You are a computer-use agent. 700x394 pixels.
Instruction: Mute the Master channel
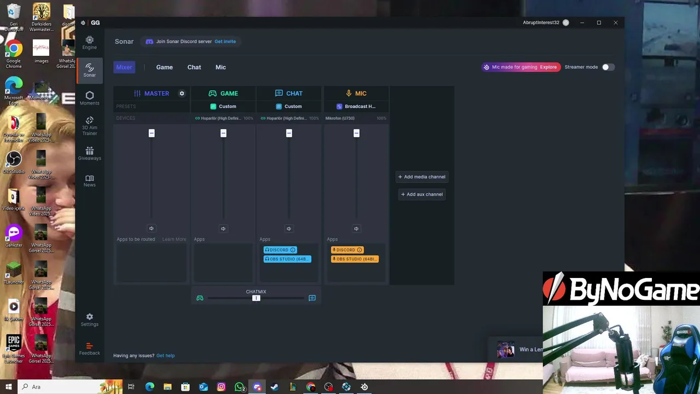click(151, 229)
